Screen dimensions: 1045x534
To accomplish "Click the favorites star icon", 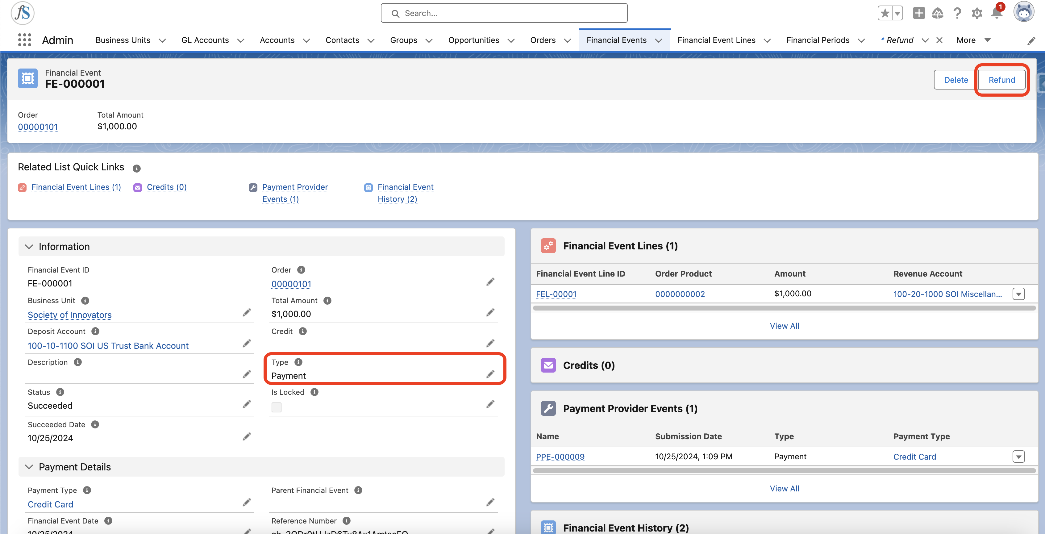I will 885,13.
